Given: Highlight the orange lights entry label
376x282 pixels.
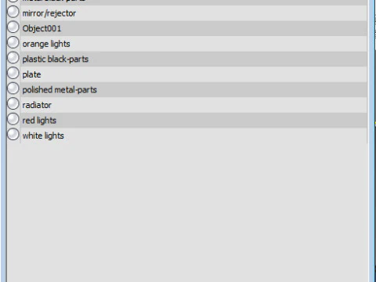Looking at the screenshot, I should pos(46,44).
